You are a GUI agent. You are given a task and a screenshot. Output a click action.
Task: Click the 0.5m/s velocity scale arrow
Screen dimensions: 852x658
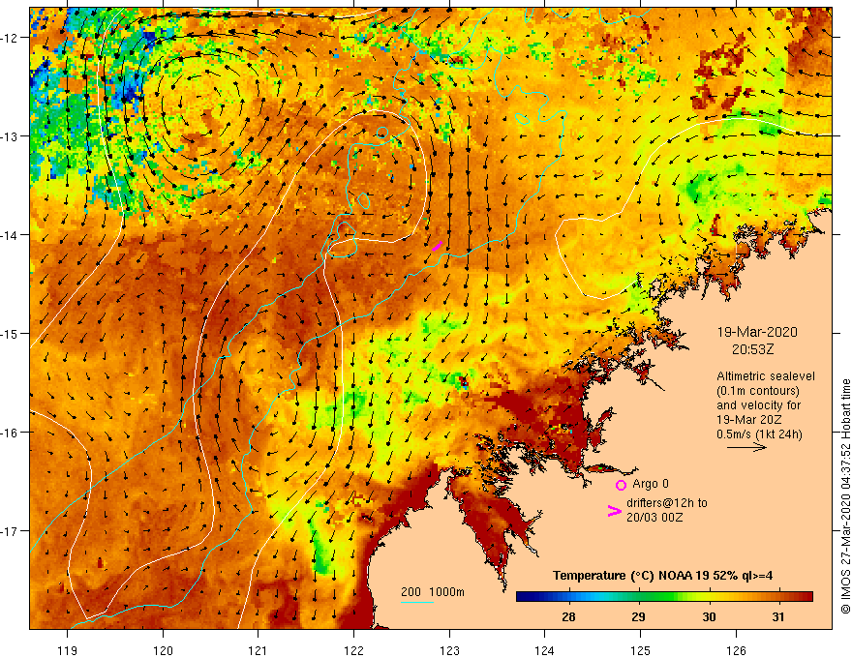click(x=746, y=447)
